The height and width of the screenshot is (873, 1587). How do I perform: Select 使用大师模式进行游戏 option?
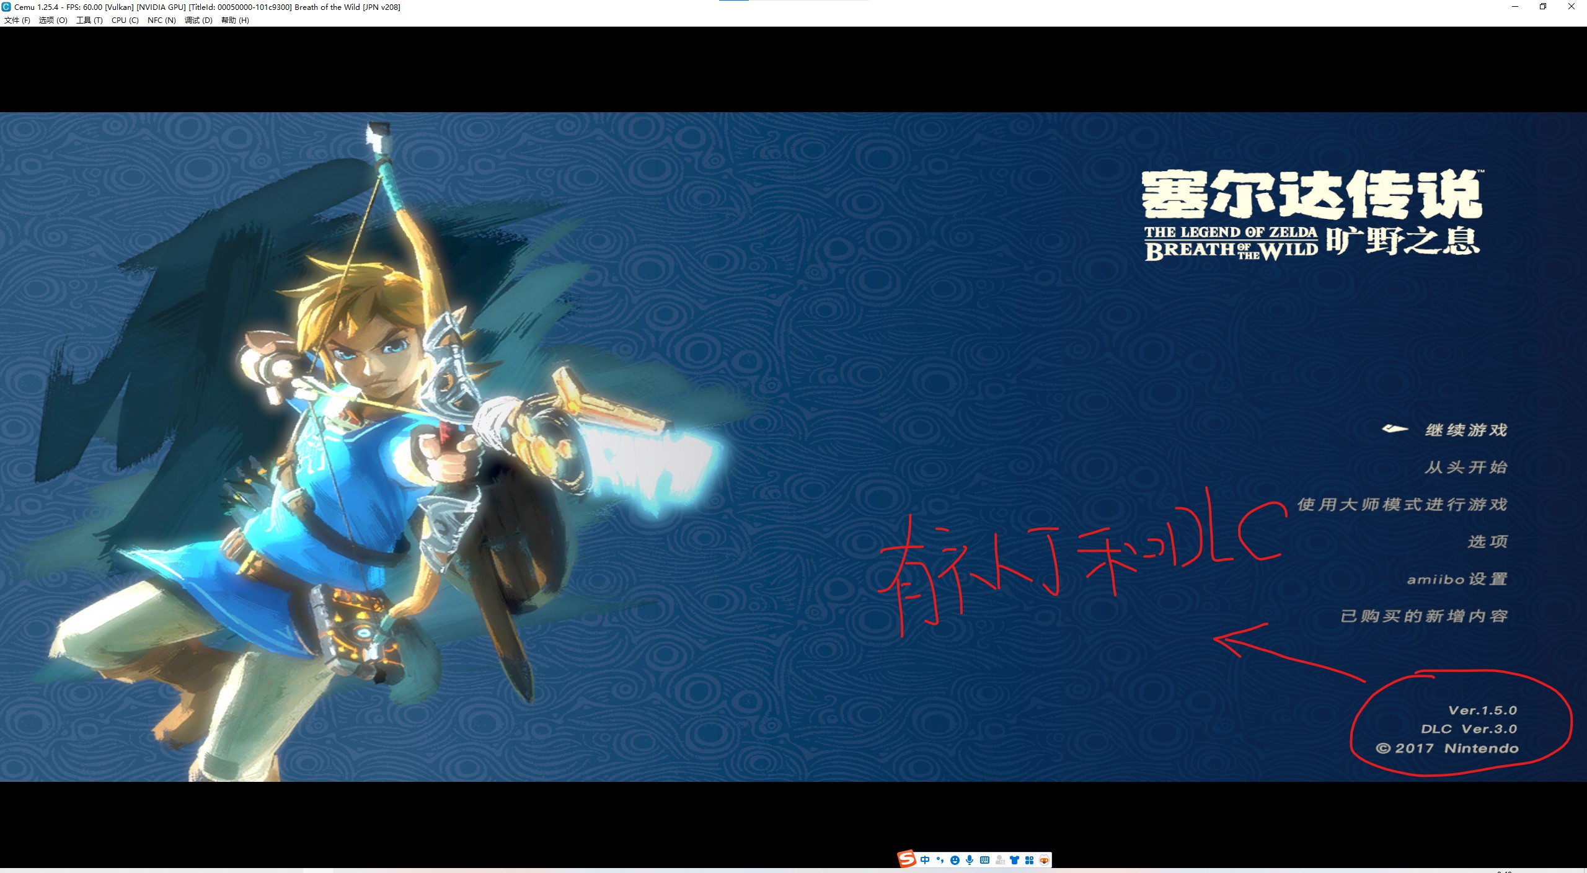tap(1402, 504)
